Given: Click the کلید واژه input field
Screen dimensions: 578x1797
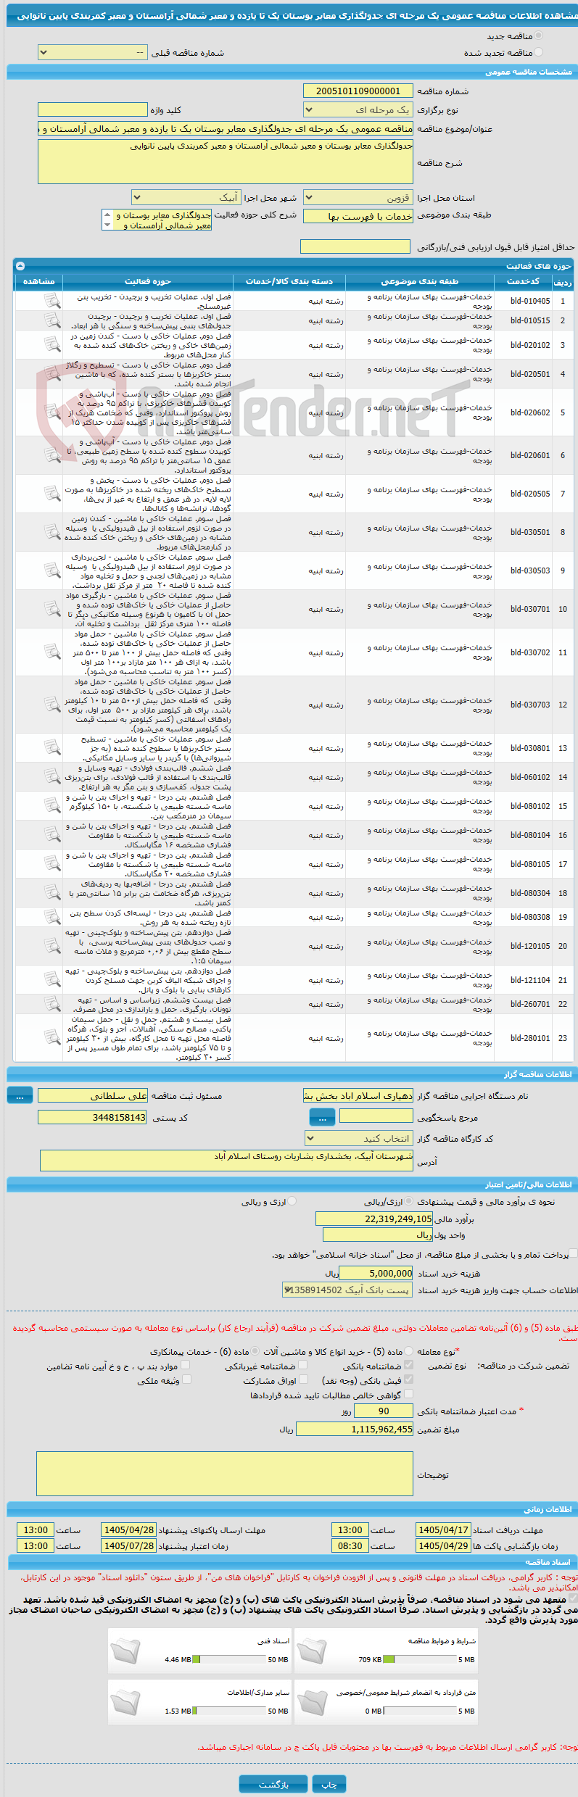Looking at the screenshot, I should 93,109.
